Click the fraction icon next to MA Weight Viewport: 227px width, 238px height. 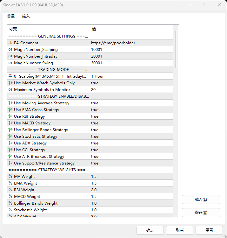(10, 177)
